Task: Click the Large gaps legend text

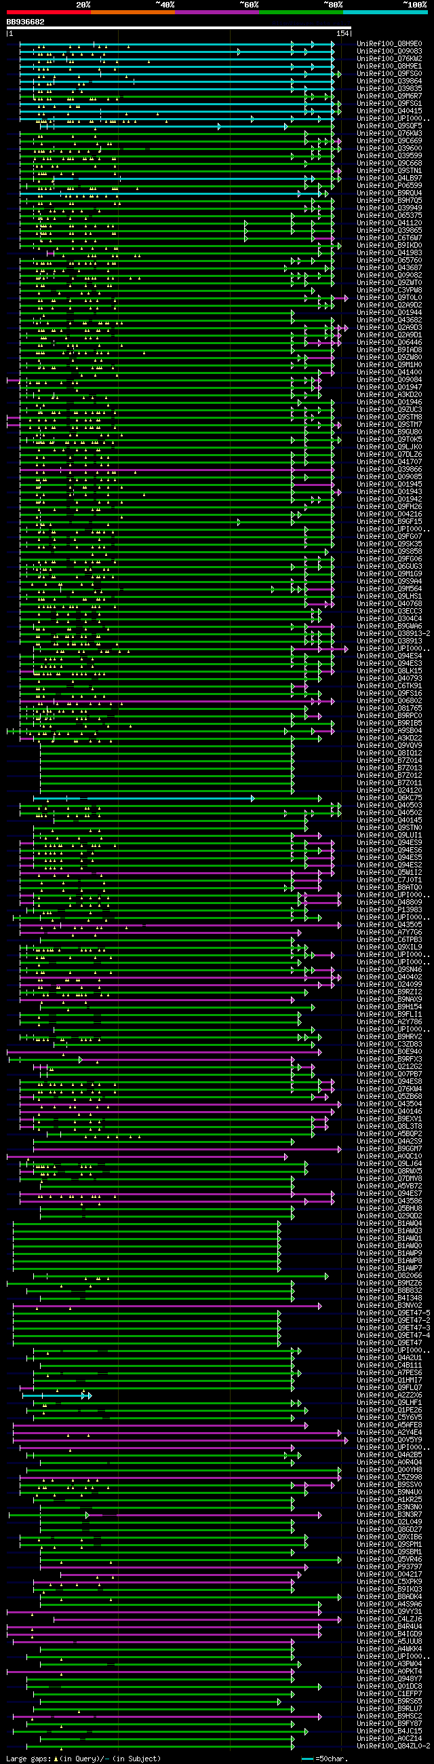Action: 83,1759
